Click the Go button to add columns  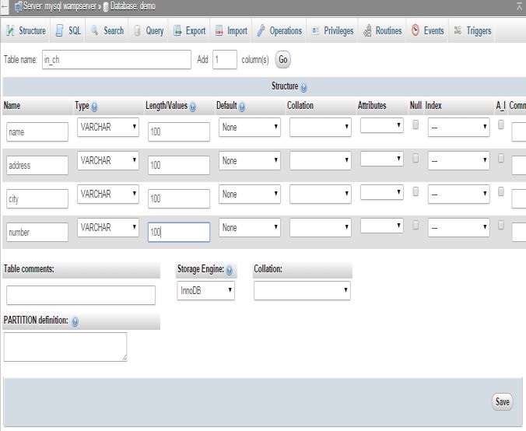pos(282,60)
